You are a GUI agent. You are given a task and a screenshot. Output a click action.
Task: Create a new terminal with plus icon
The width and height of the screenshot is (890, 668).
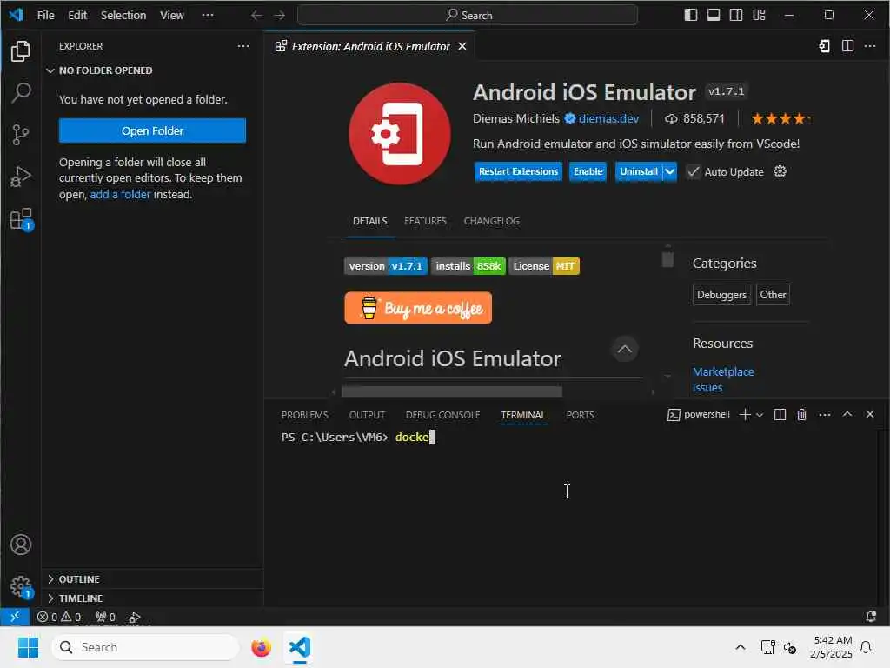[745, 415]
